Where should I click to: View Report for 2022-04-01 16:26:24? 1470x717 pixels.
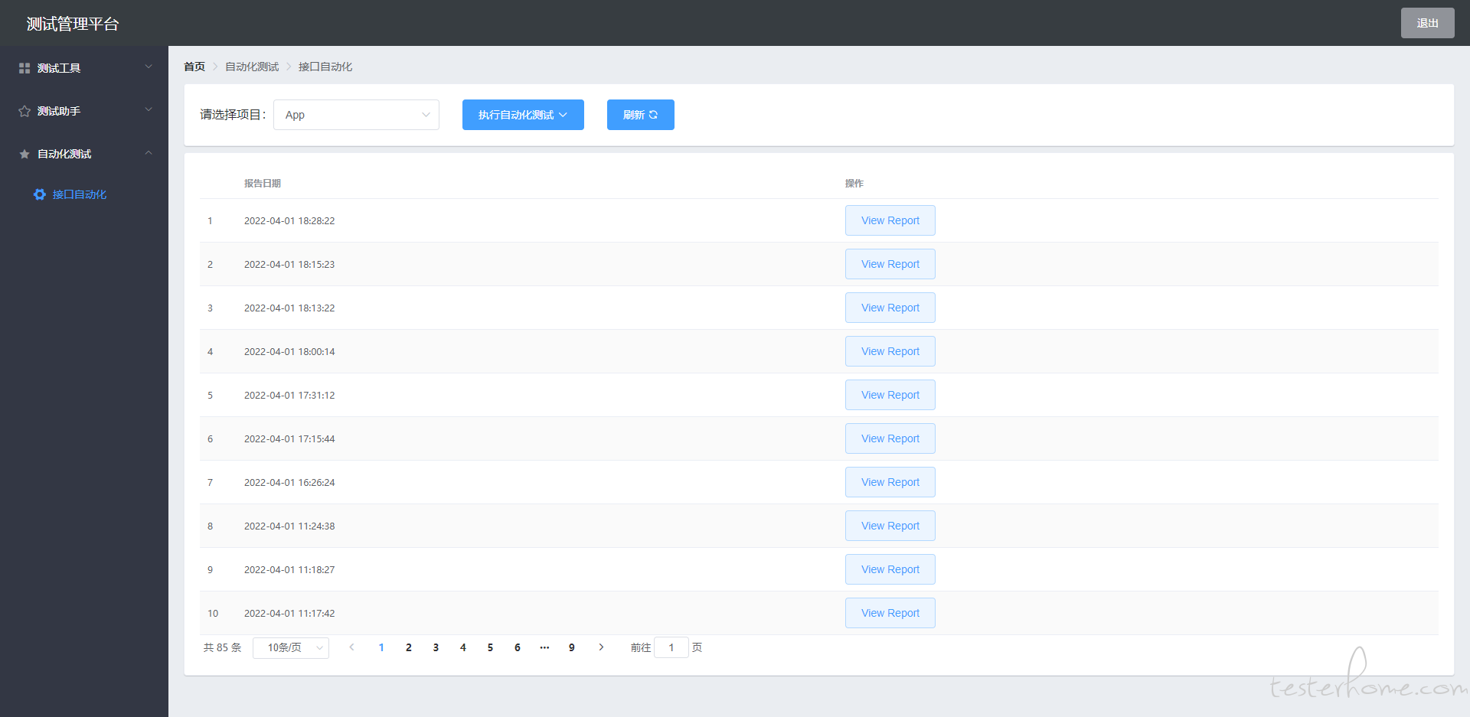[890, 482]
